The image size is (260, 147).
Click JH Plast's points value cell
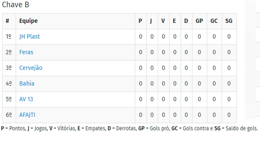(141, 37)
